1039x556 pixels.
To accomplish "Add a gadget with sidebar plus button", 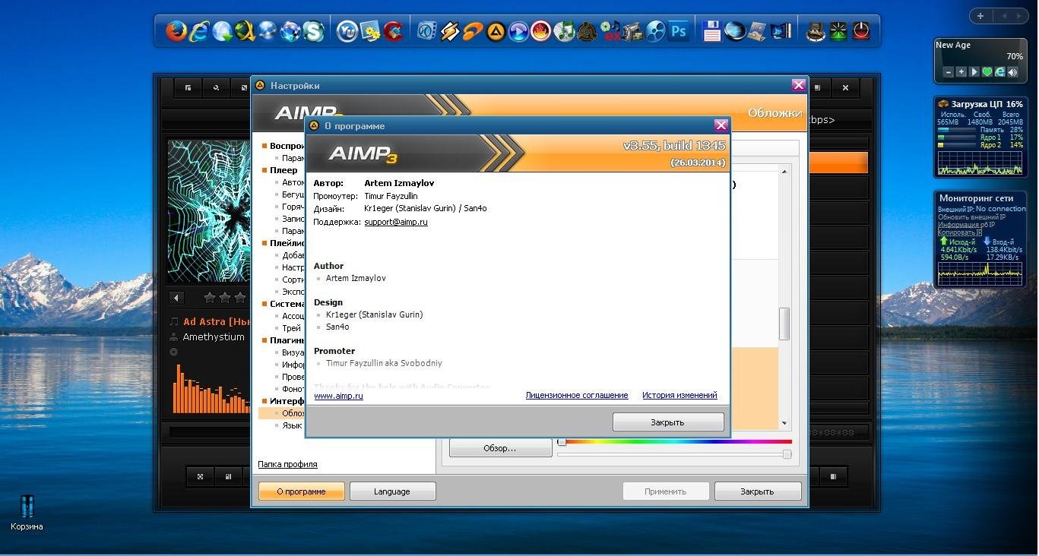I will [x=980, y=16].
